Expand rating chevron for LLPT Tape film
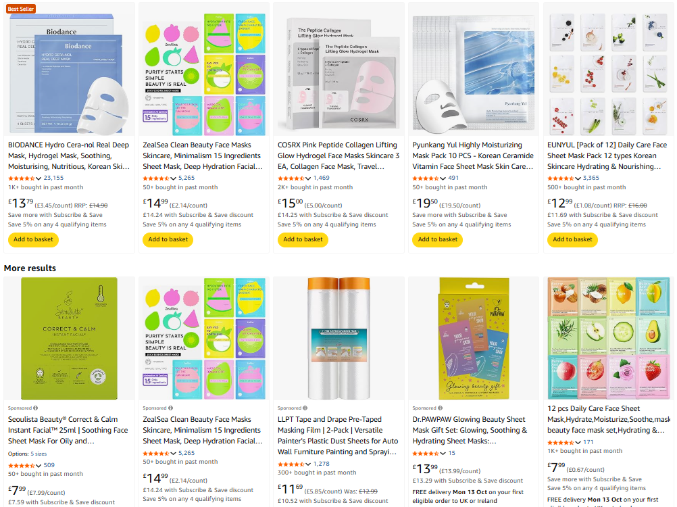Image resolution: width=677 pixels, height=507 pixels. (308, 464)
